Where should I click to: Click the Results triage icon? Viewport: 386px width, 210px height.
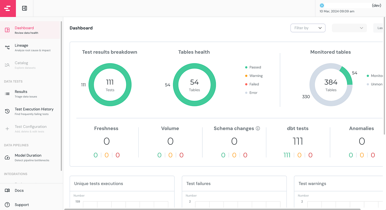(x=7, y=93)
